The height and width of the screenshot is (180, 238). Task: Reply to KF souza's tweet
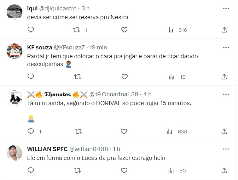pos(31,76)
